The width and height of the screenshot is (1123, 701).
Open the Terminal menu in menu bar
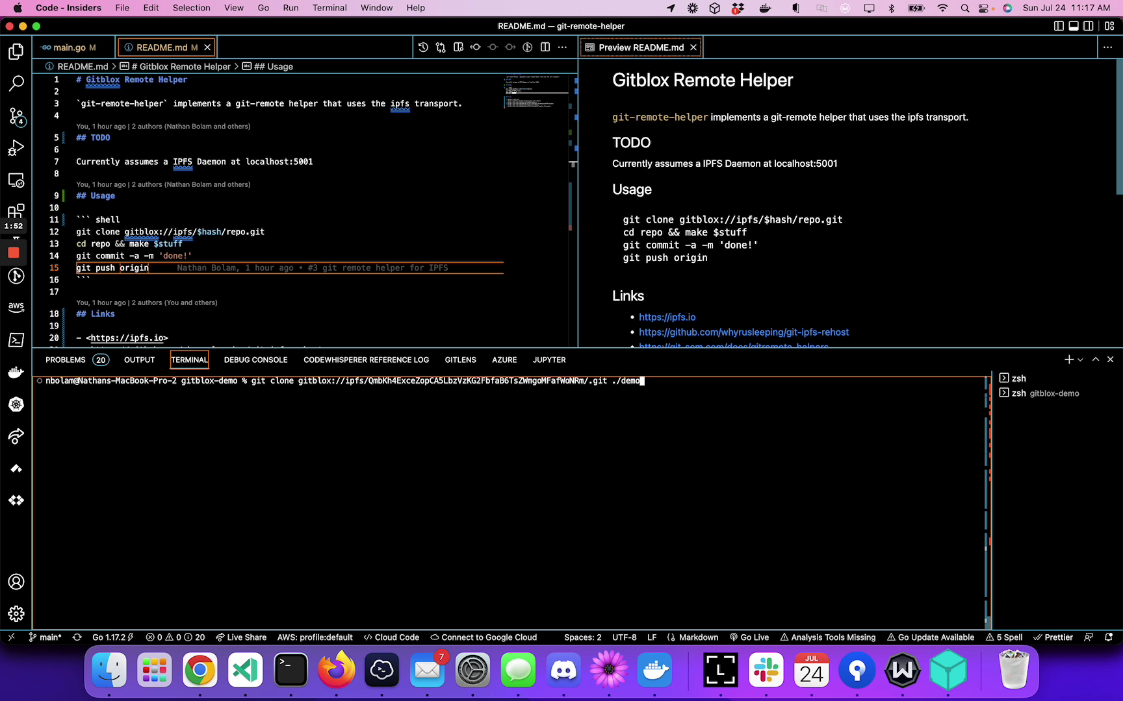tap(329, 8)
